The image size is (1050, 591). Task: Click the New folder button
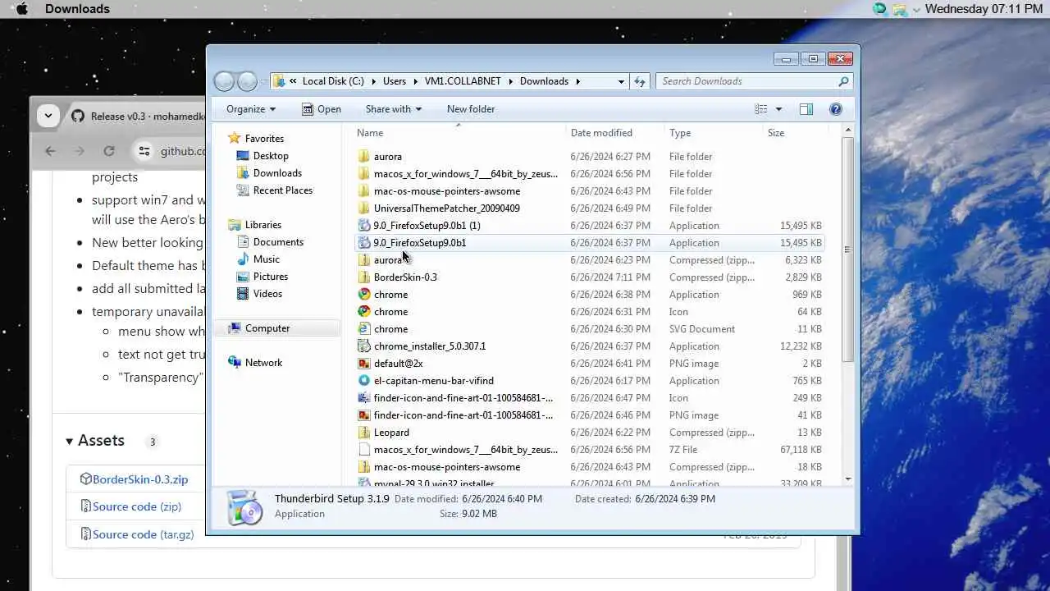[471, 109]
